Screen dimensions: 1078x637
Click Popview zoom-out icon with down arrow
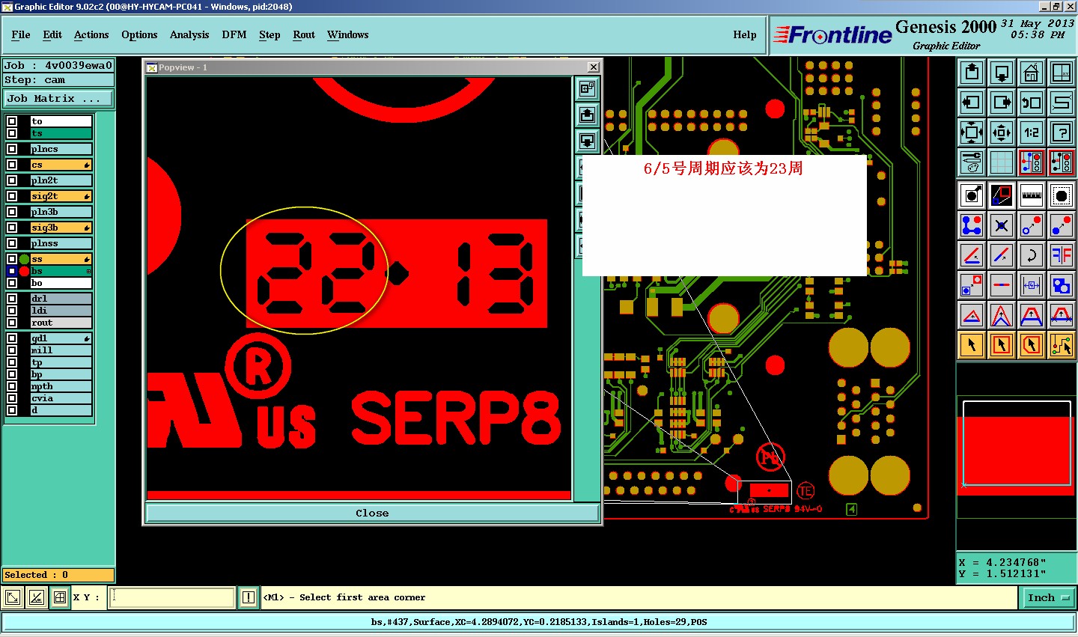pos(587,140)
